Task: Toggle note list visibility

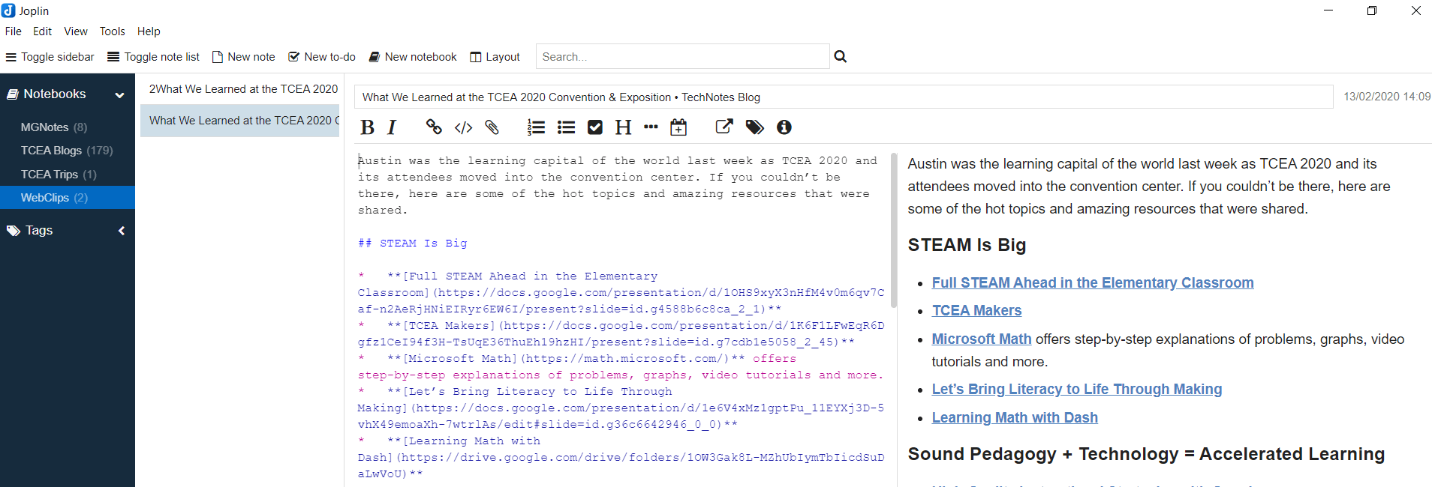Action: click(x=154, y=57)
